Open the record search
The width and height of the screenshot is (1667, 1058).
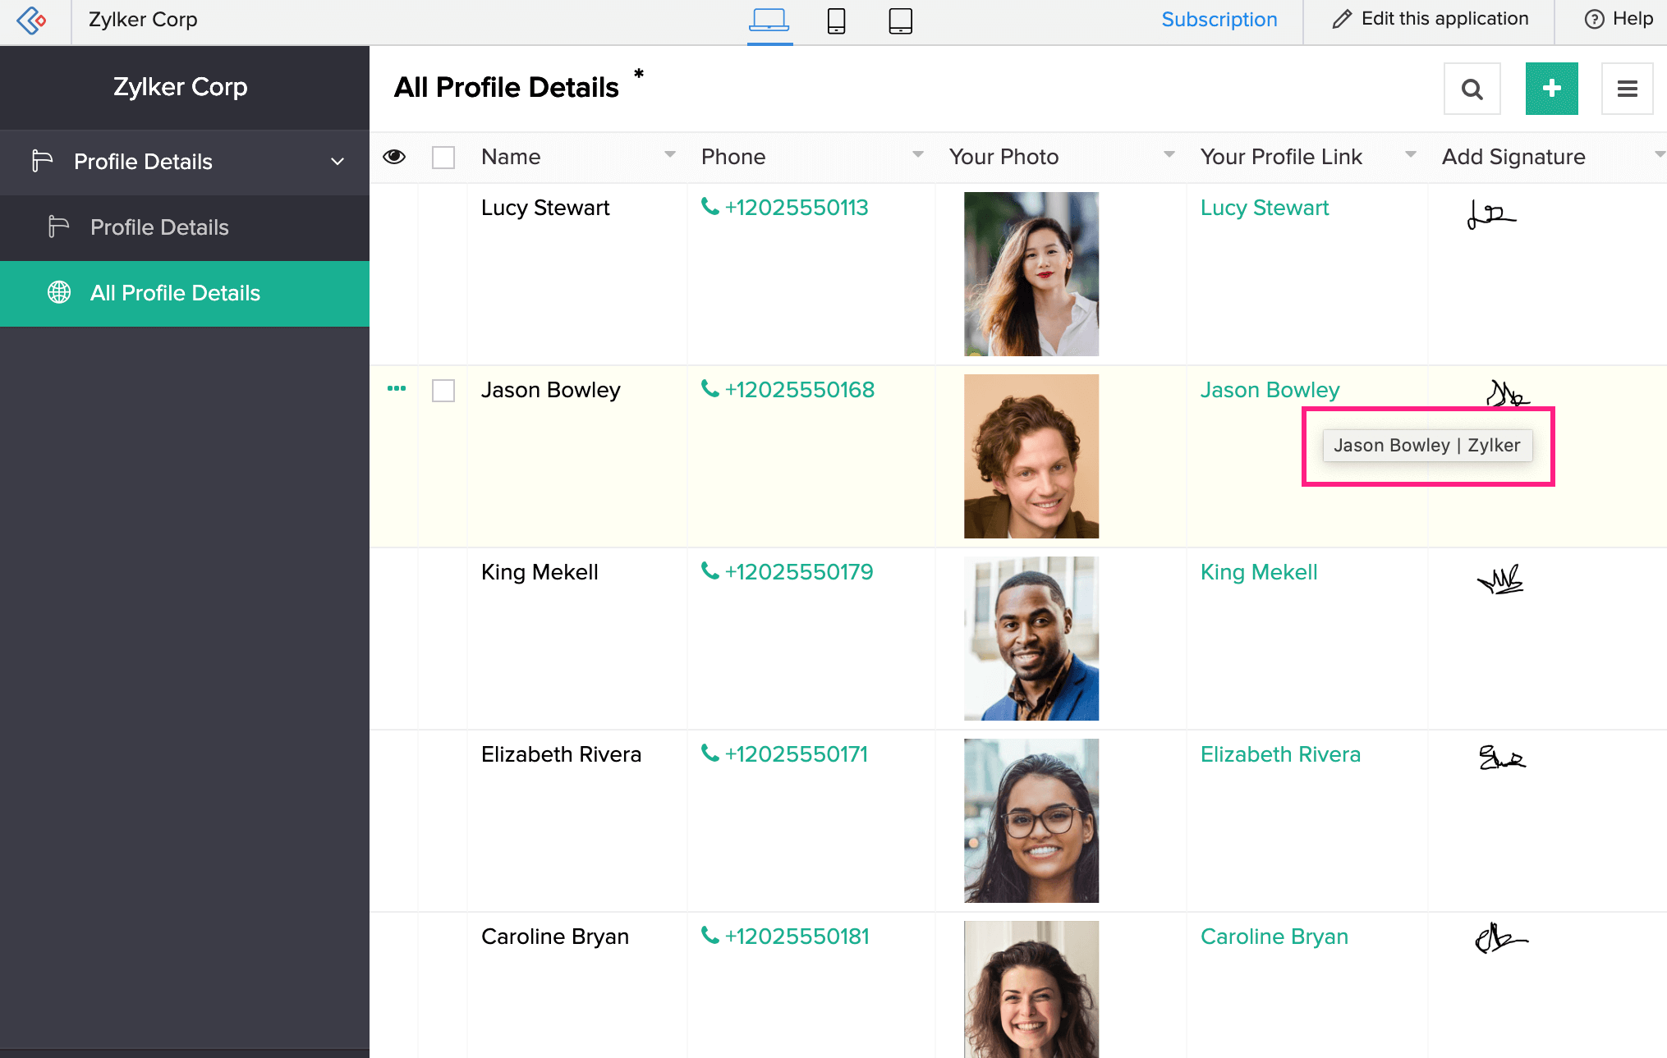click(1472, 88)
